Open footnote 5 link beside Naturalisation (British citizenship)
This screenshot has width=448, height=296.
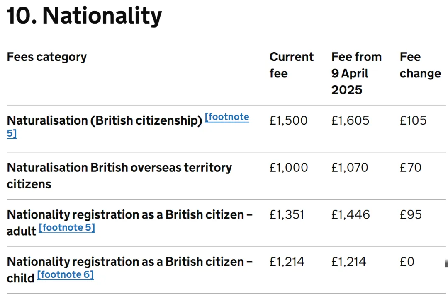227,117
